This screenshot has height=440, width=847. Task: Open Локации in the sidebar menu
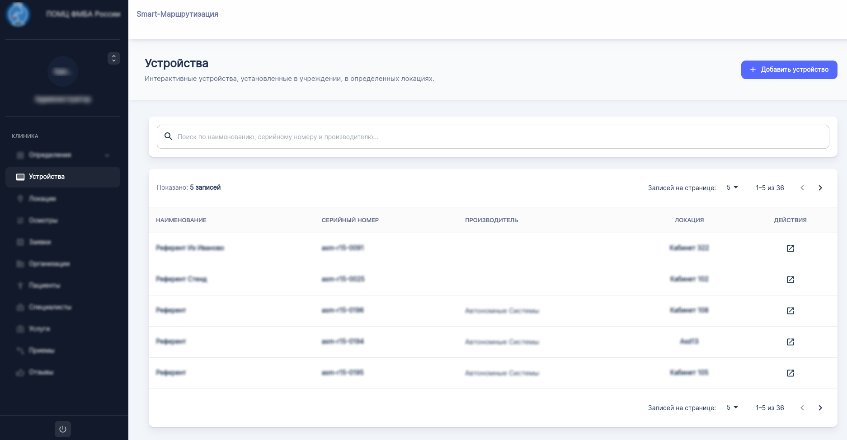(x=42, y=199)
